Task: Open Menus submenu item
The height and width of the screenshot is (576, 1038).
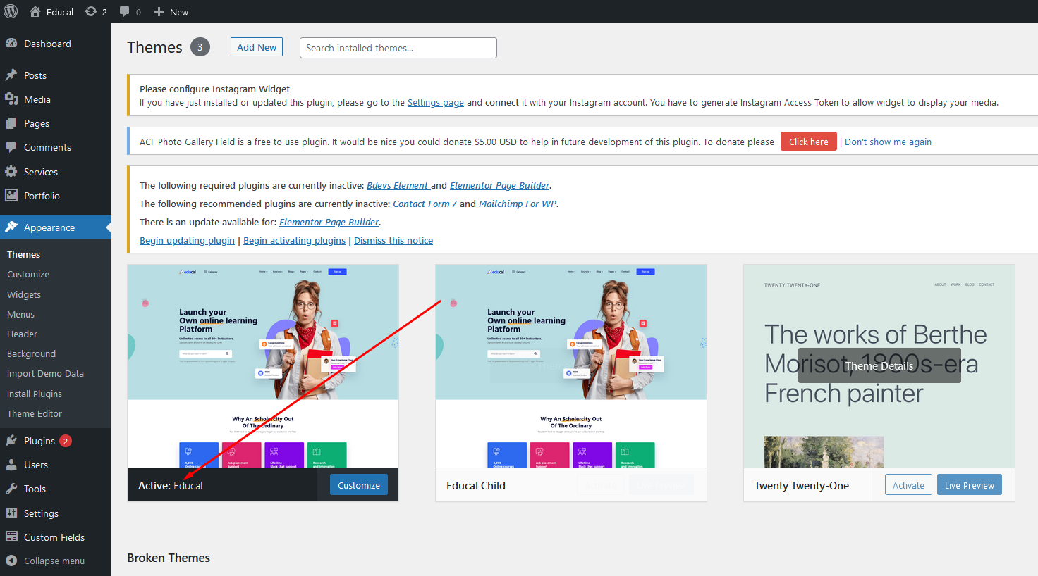Action: point(20,314)
